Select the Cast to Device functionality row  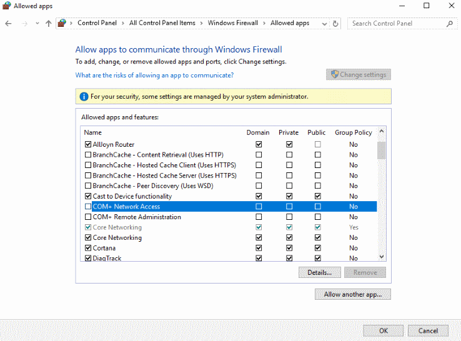click(230, 196)
